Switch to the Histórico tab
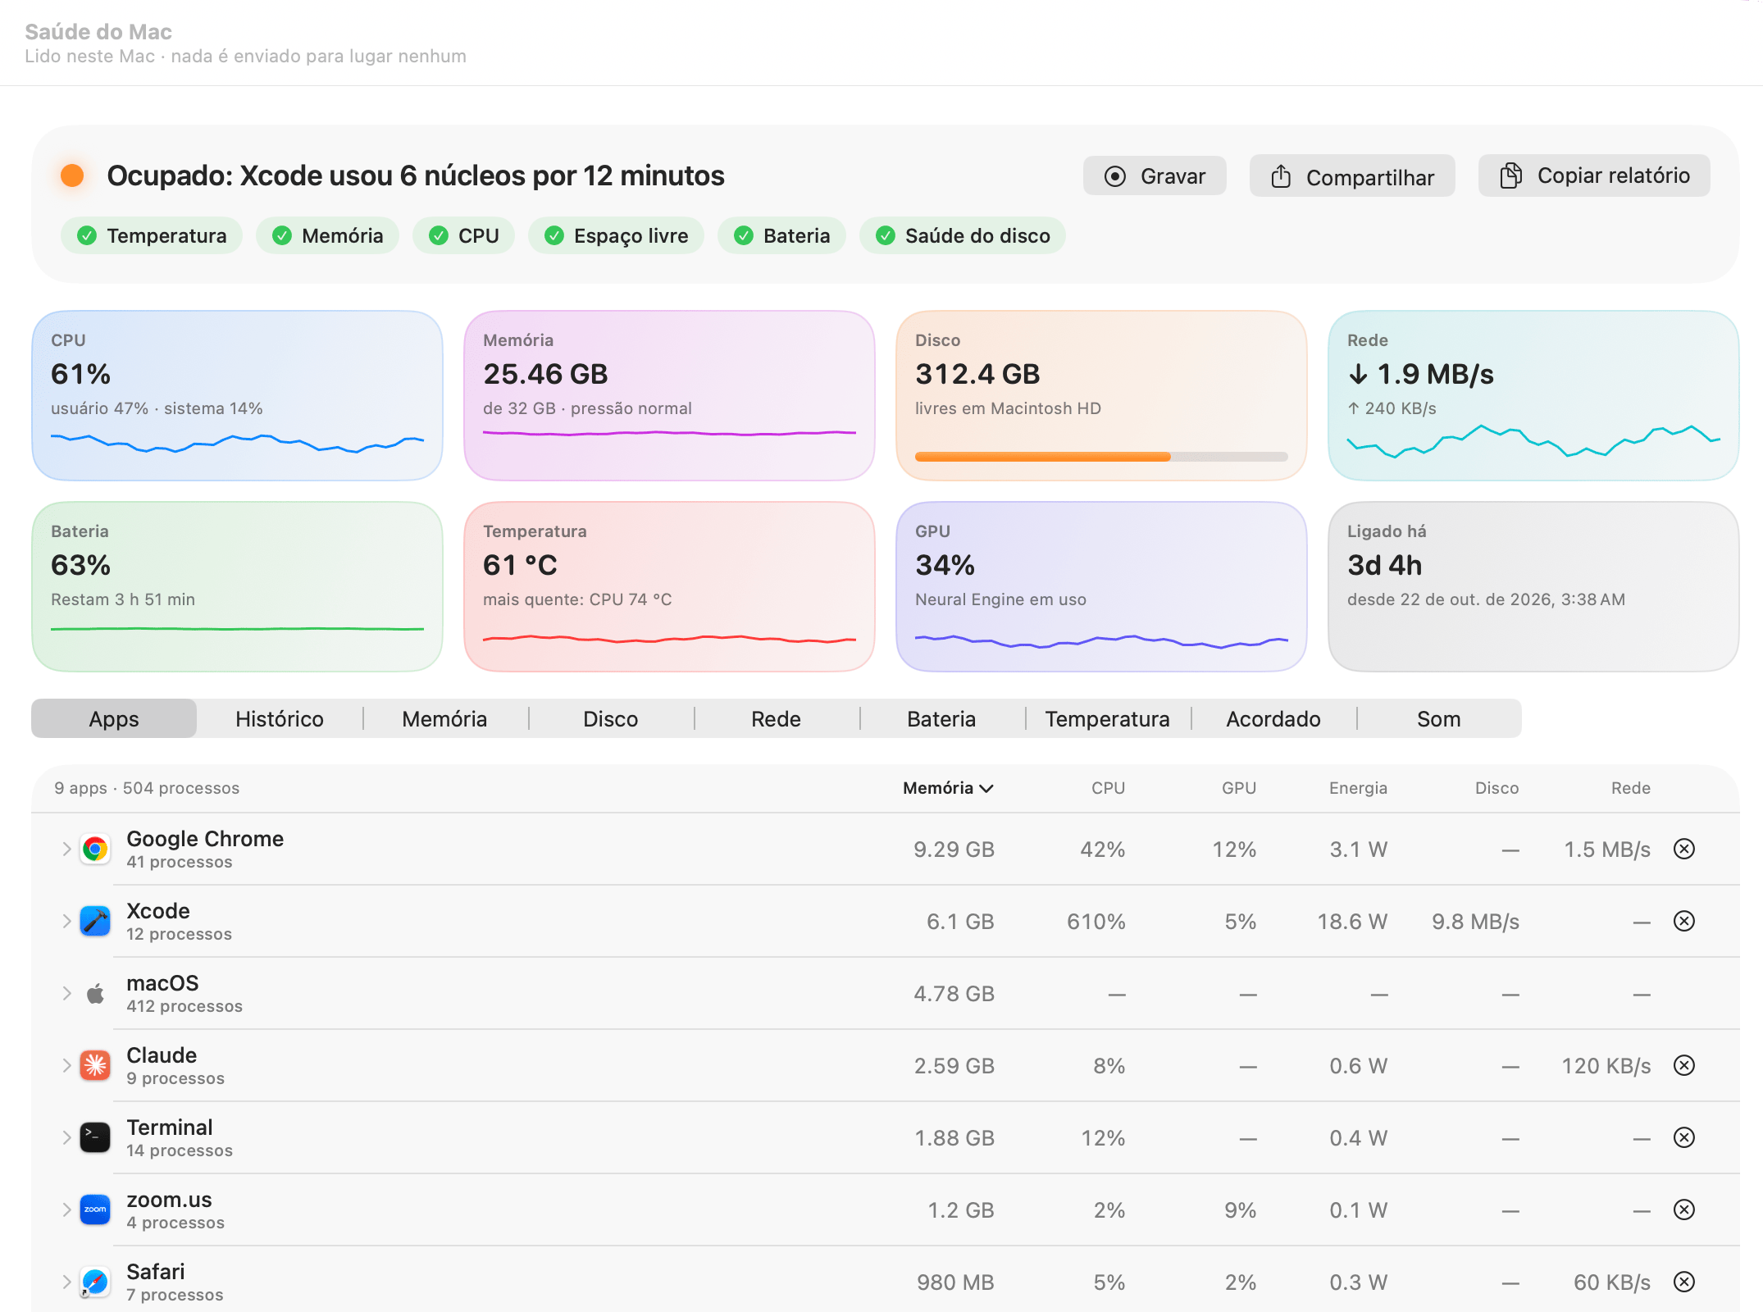The width and height of the screenshot is (1763, 1312). (x=280, y=719)
